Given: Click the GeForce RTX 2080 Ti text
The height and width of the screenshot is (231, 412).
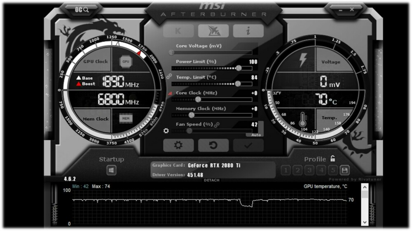Looking at the screenshot, I should 214,166.
